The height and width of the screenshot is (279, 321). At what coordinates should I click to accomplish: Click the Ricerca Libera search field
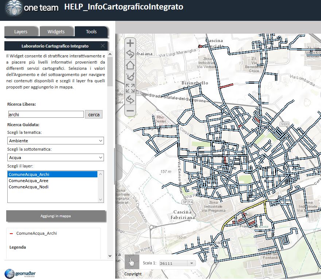(x=46, y=114)
